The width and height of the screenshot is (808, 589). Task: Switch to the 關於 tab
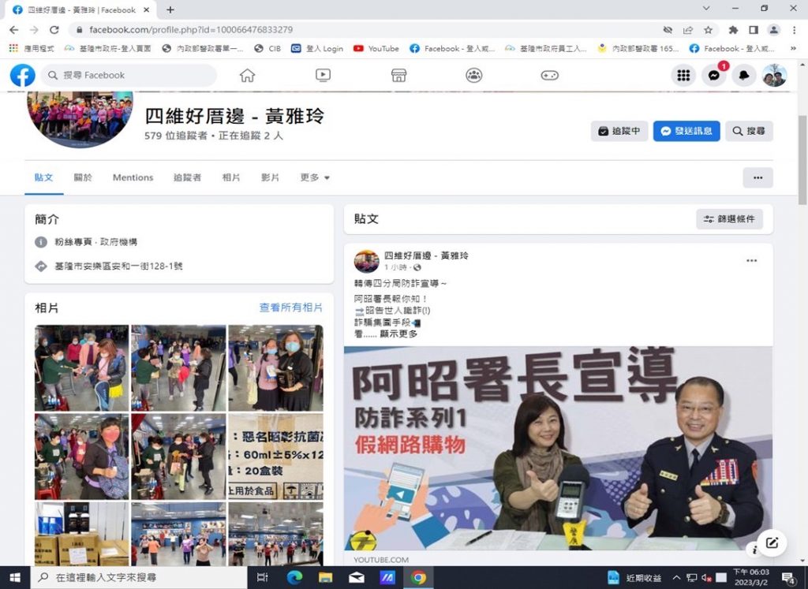click(83, 177)
